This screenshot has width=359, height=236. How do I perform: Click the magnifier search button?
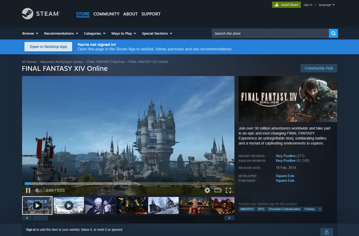(333, 33)
